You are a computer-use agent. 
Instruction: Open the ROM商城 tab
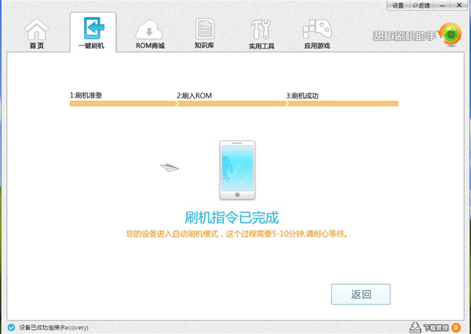click(150, 34)
